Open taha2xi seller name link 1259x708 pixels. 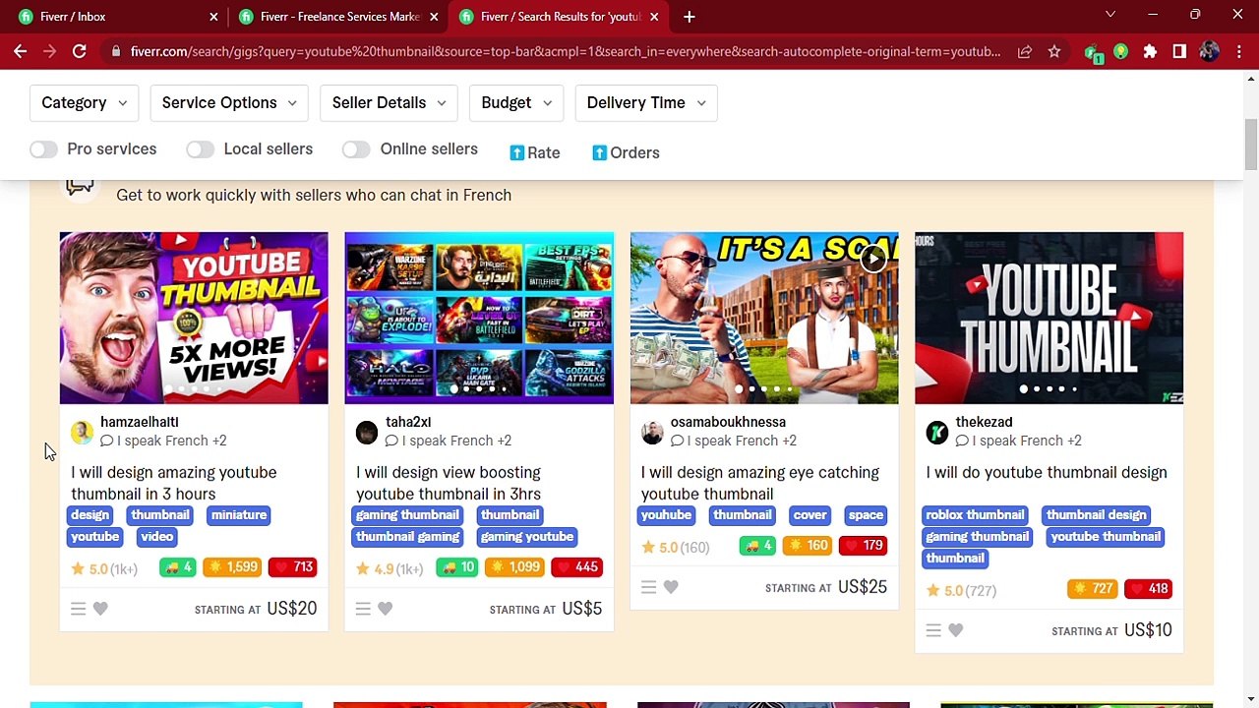click(x=408, y=422)
